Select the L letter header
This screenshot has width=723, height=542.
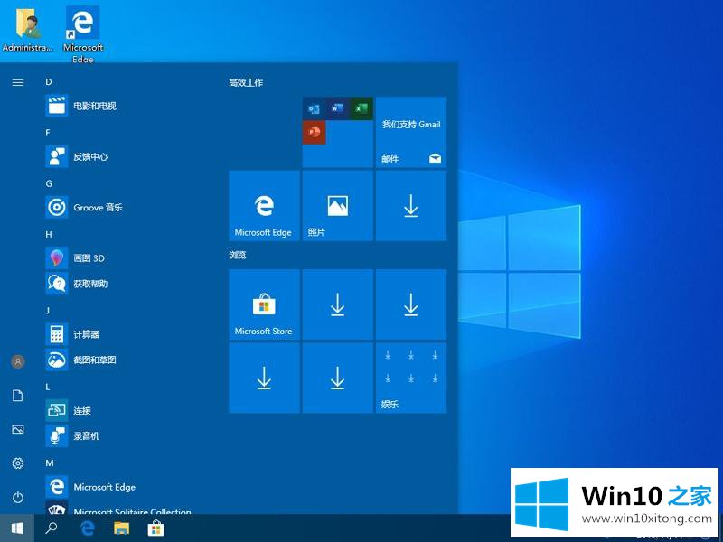click(x=48, y=387)
